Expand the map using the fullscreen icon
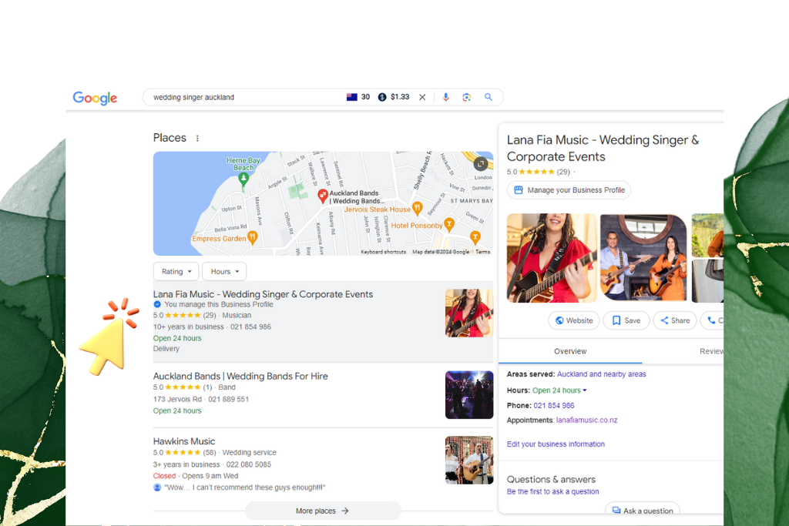 pyautogui.click(x=481, y=163)
